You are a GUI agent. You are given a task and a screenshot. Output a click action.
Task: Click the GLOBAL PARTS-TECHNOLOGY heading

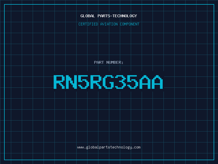coord(109,16)
